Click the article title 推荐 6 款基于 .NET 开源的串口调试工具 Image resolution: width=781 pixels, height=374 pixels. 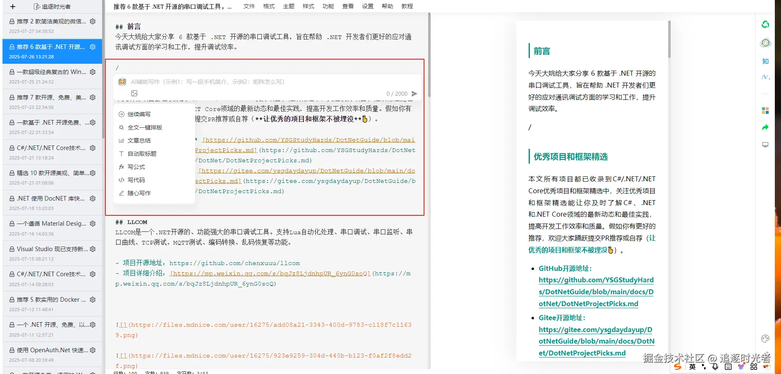pos(172,7)
